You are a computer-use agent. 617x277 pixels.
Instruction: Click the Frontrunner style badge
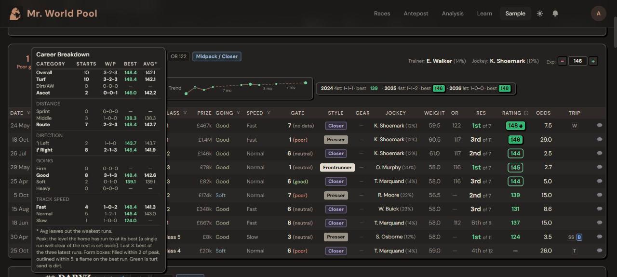[337, 167]
